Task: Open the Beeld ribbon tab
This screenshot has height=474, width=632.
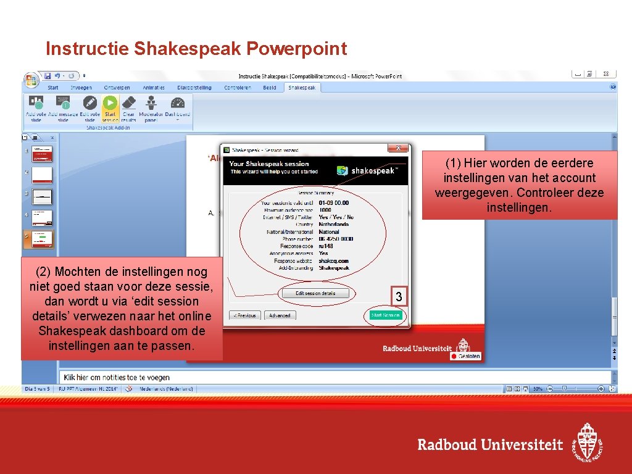Action: click(x=270, y=88)
